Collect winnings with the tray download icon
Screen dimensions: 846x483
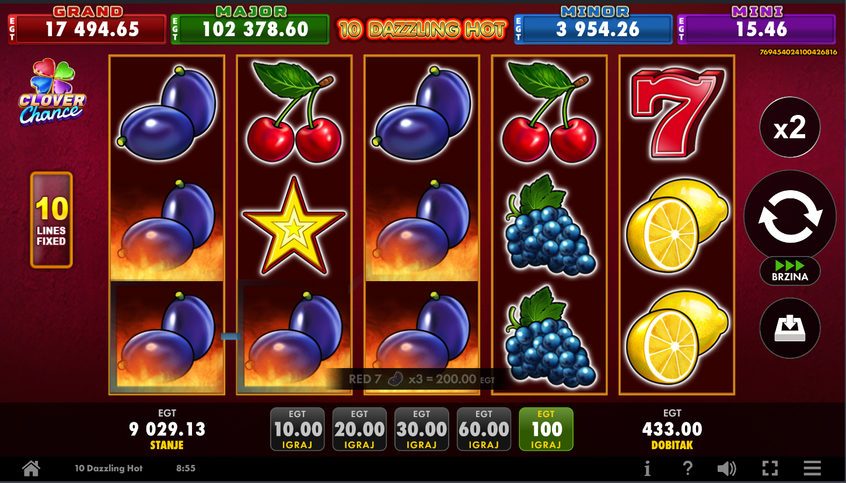pyautogui.click(x=790, y=328)
